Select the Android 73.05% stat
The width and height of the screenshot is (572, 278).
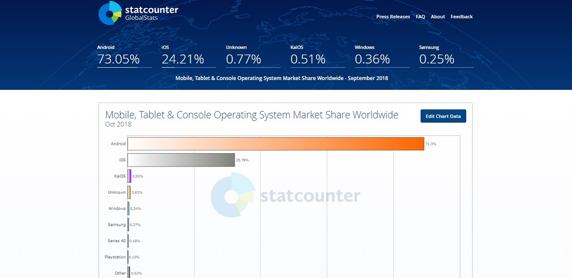tap(124, 56)
